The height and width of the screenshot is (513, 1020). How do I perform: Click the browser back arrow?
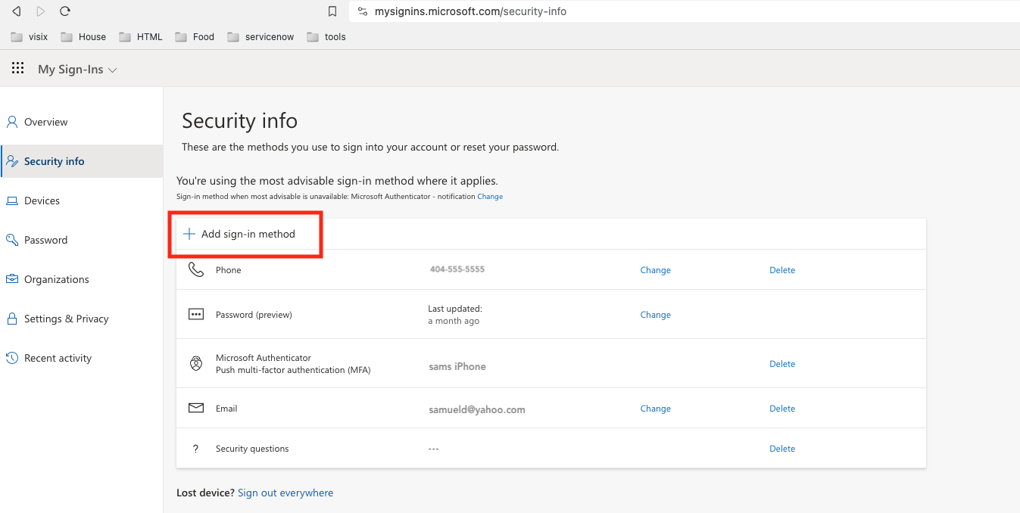(16, 11)
